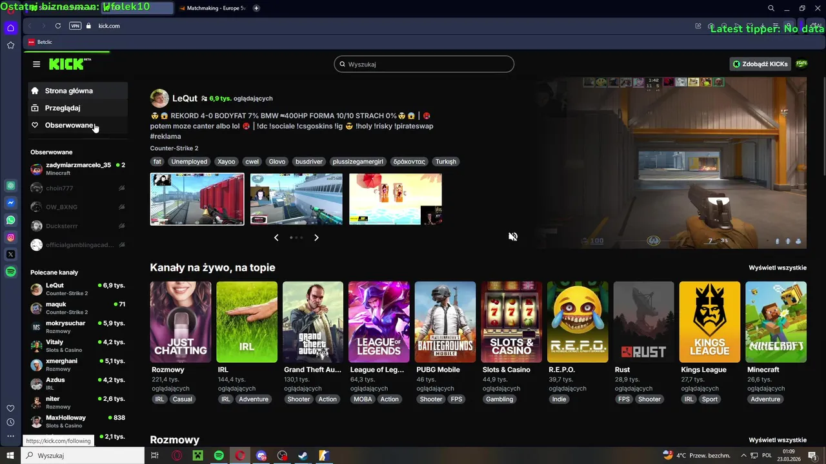Open recommended channel maquk

pyautogui.click(x=77, y=308)
